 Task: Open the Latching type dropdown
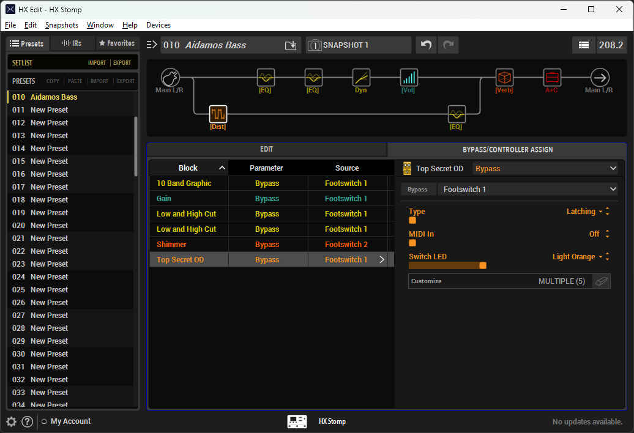click(584, 211)
